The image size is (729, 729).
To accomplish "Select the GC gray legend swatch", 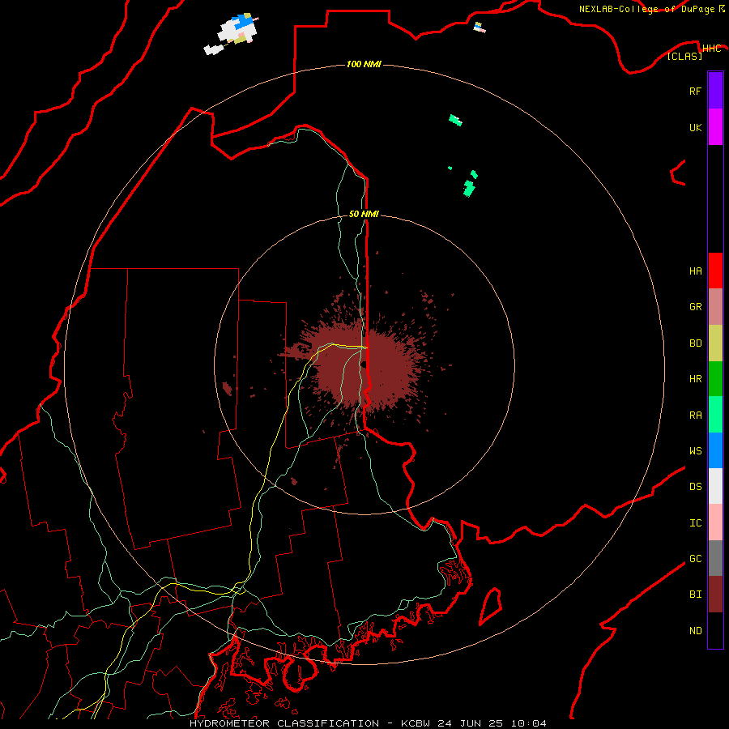I will point(715,558).
